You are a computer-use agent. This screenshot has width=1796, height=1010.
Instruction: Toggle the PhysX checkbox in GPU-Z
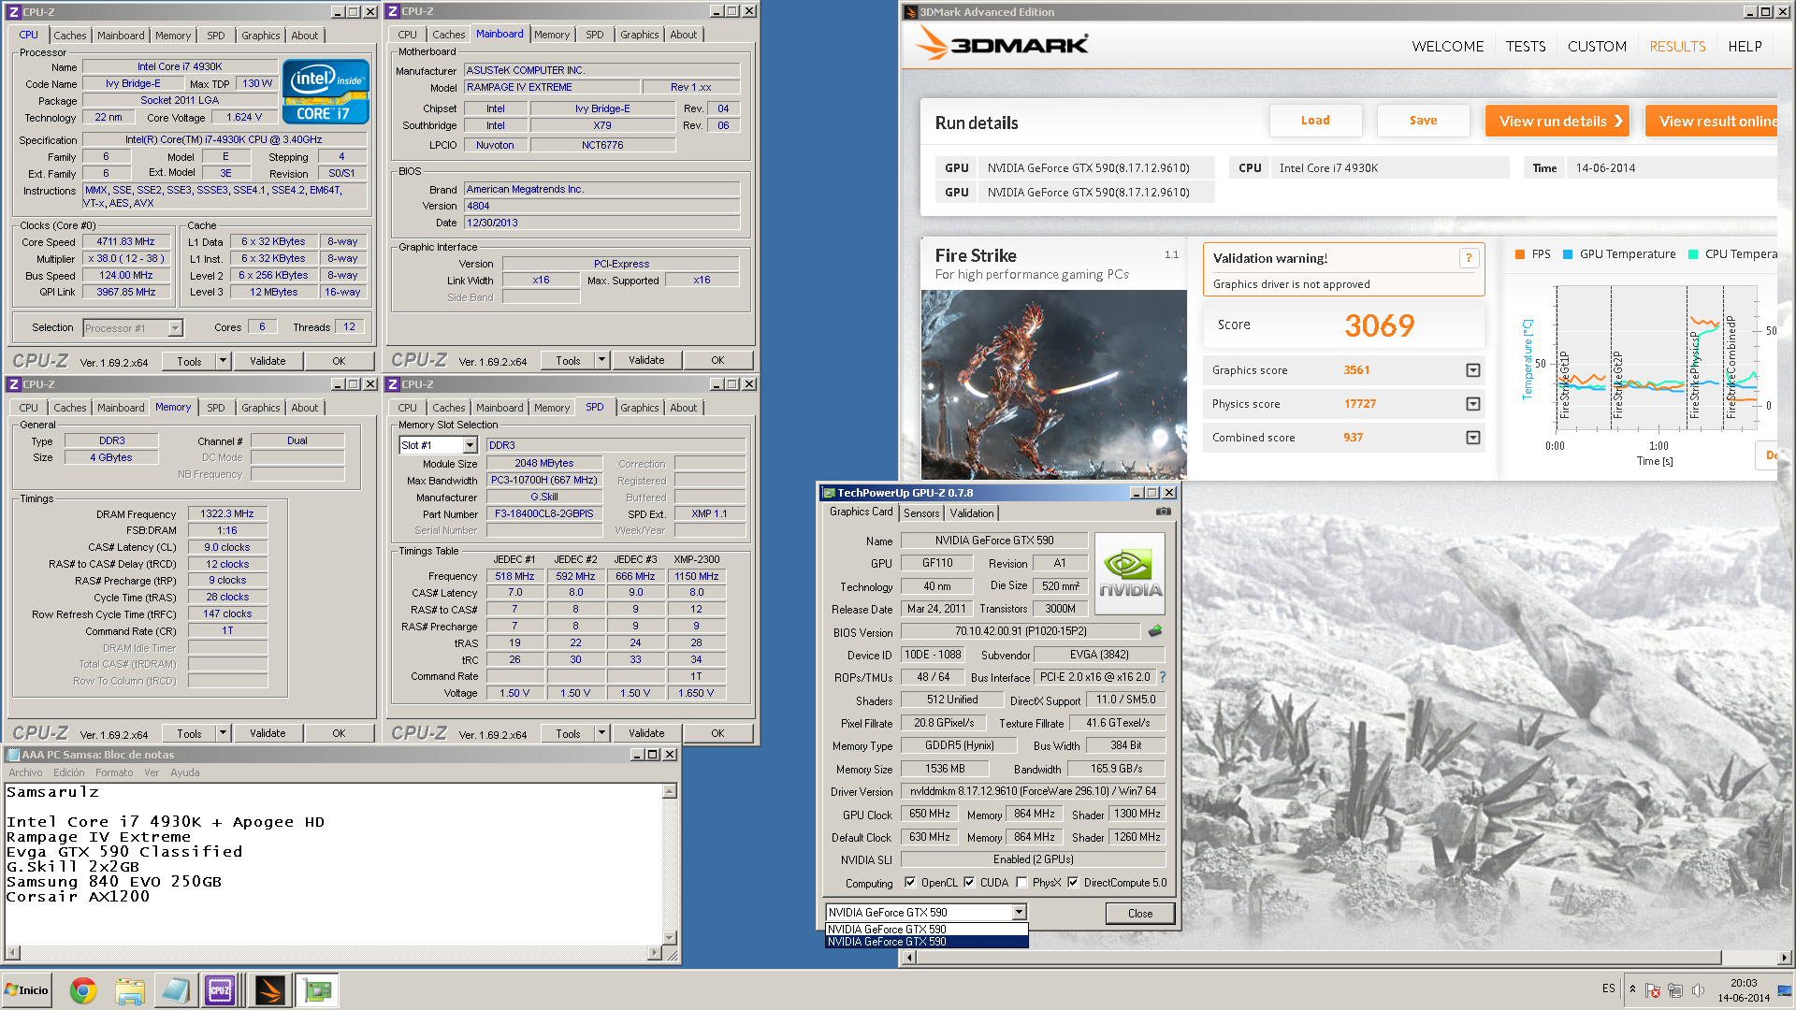tap(1021, 882)
